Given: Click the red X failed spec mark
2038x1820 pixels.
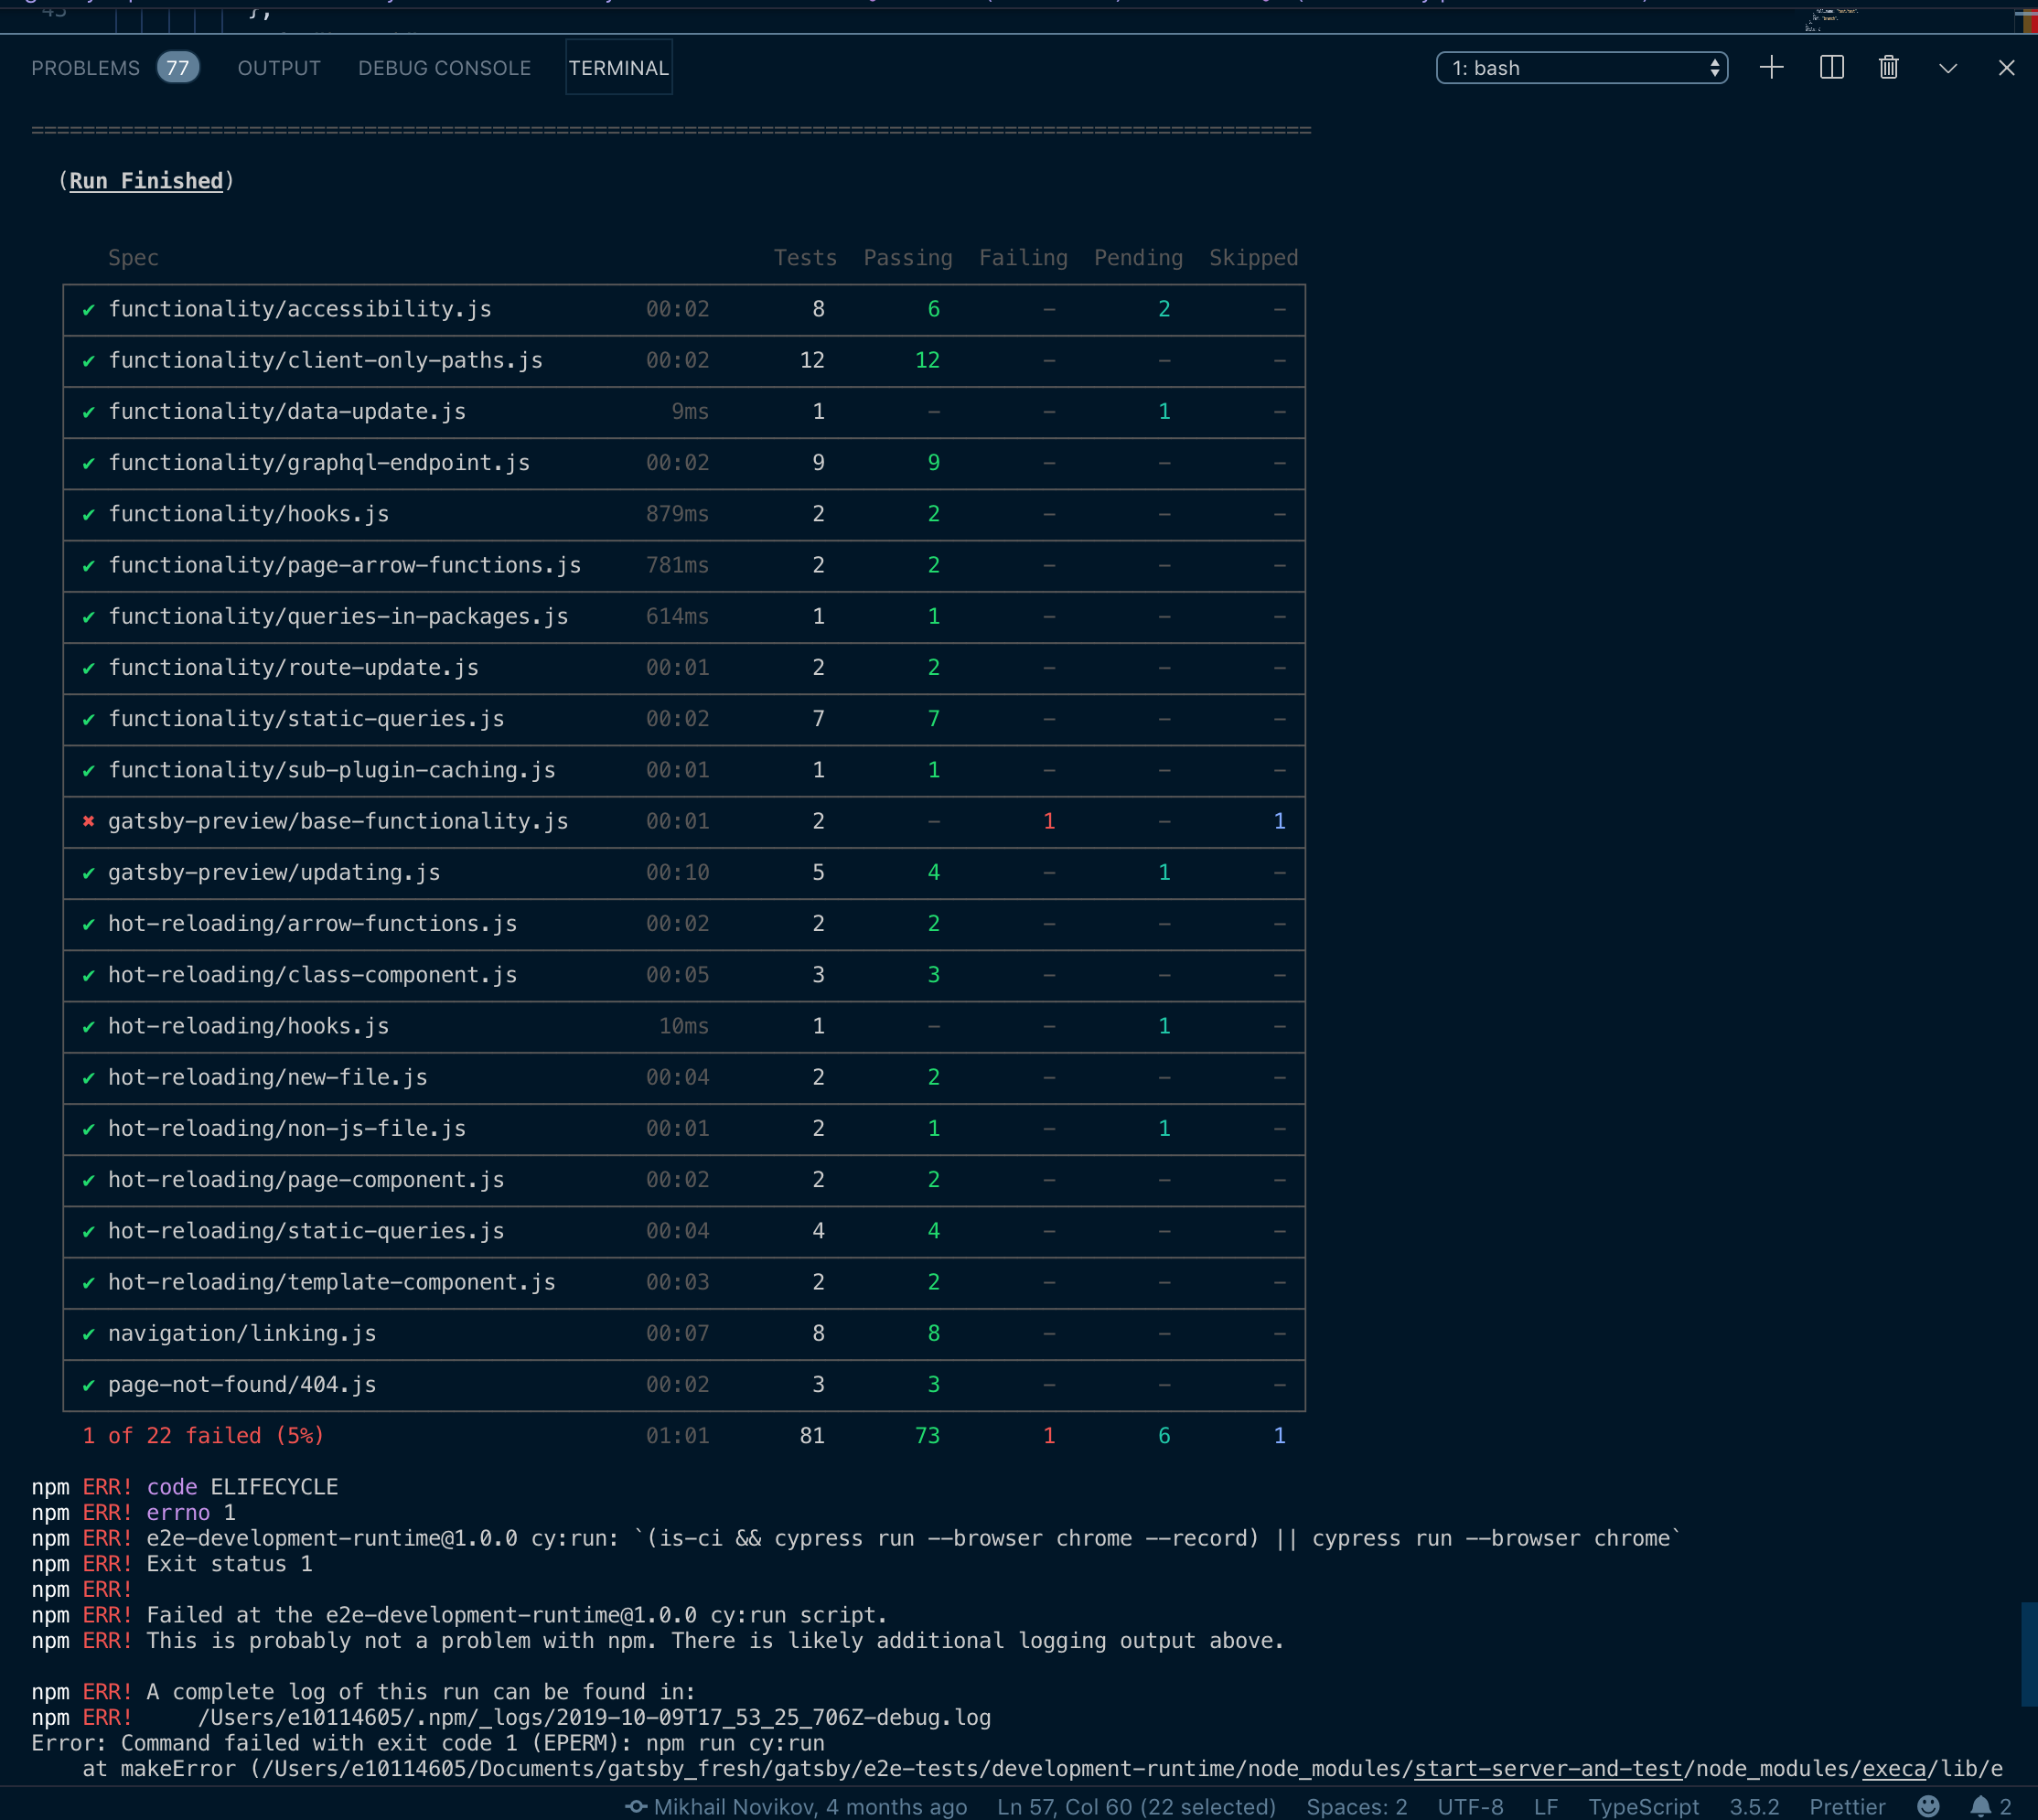Looking at the screenshot, I should 89,822.
